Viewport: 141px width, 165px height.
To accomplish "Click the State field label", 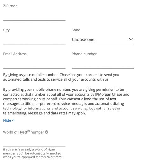I will click(x=76, y=30).
